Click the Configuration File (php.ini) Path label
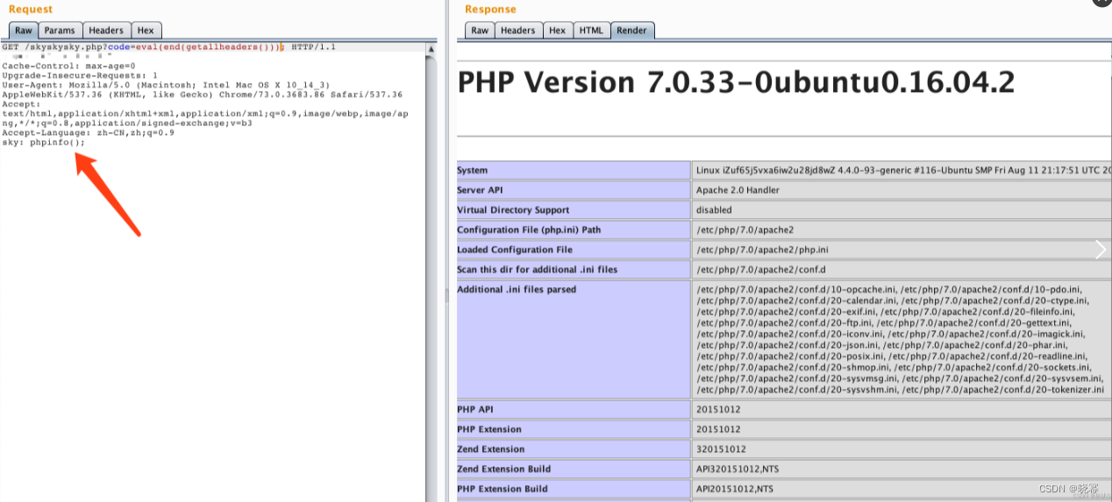1112x502 pixels. click(529, 230)
